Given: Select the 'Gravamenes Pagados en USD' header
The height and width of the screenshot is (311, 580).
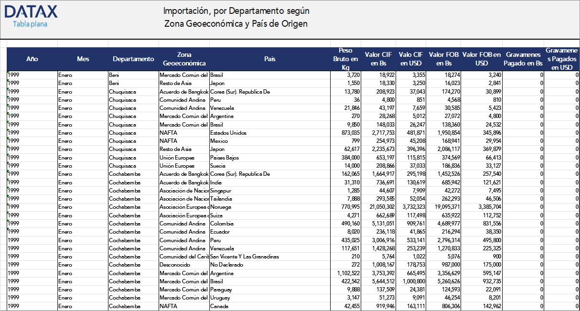Looking at the screenshot, I should pyautogui.click(x=561, y=59).
